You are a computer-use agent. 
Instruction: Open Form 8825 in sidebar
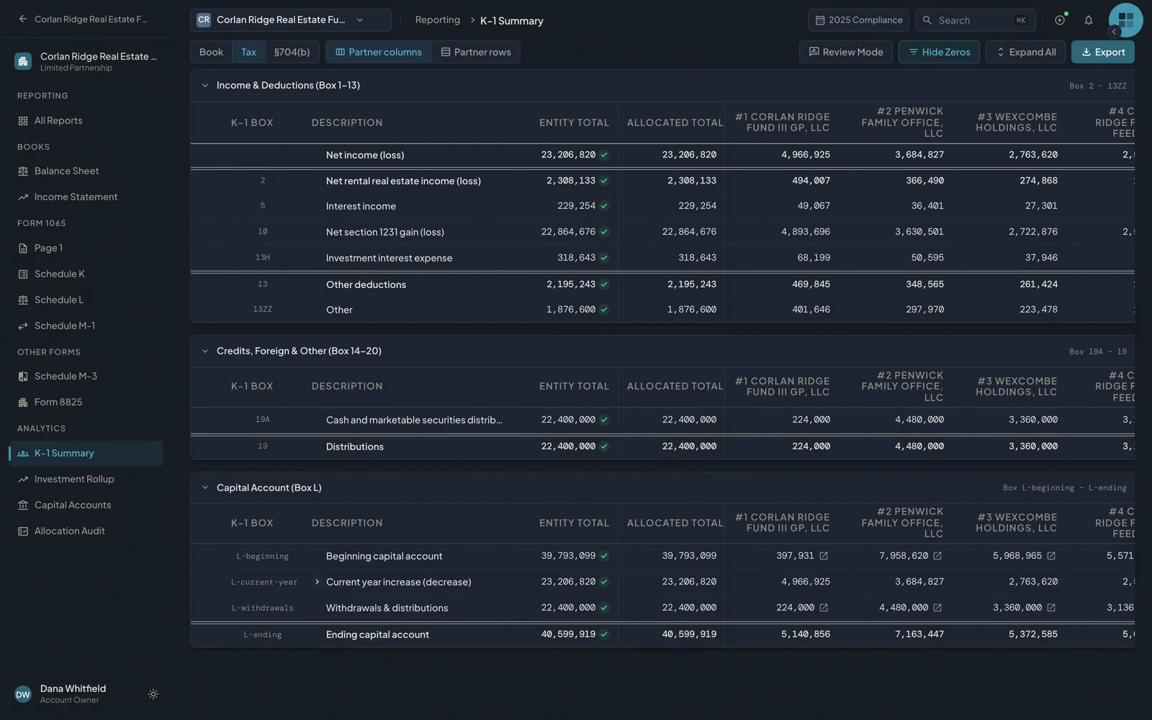click(x=86, y=402)
